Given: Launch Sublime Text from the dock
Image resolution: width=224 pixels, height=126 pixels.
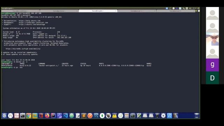Looking at the screenshot, I should [x=84, y=116].
